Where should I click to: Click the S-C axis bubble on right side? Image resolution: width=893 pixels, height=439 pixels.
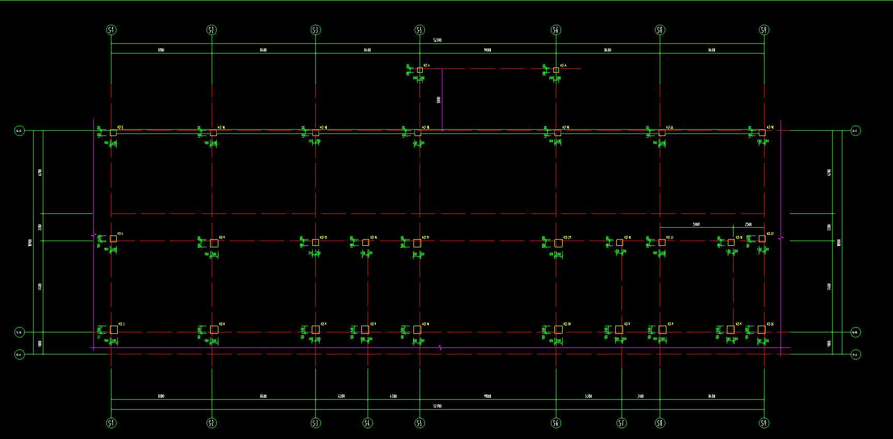click(855, 131)
